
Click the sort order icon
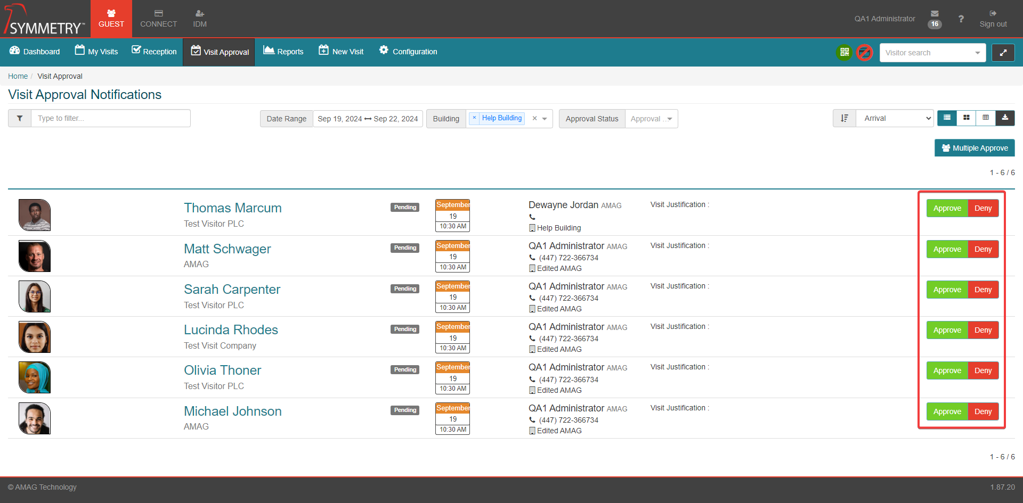[845, 118]
